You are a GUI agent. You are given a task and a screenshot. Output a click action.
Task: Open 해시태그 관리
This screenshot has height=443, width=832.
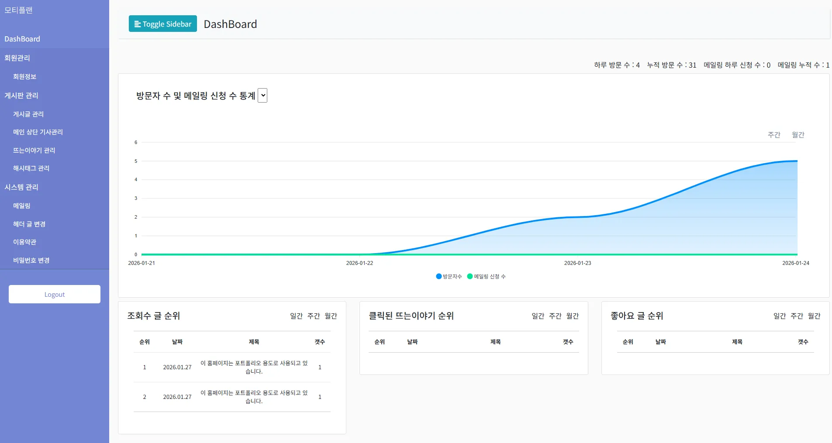click(31, 168)
